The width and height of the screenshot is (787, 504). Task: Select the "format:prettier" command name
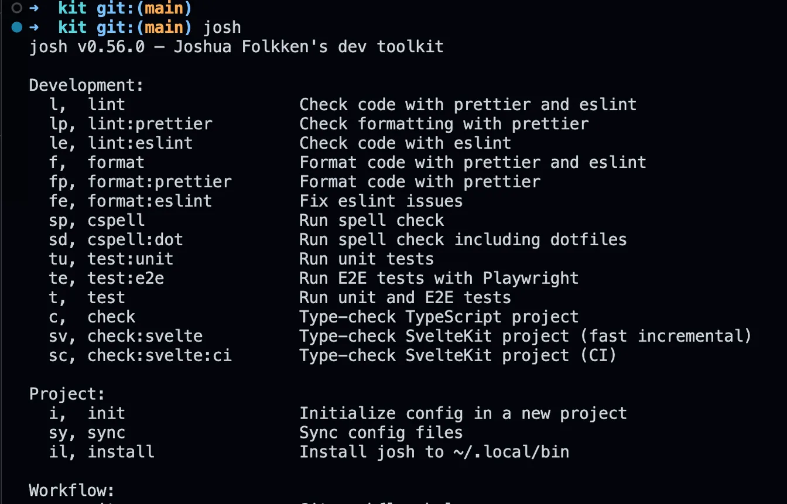(x=159, y=182)
